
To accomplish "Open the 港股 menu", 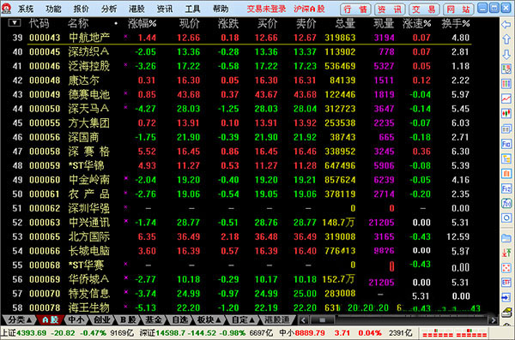I will [x=136, y=9].
